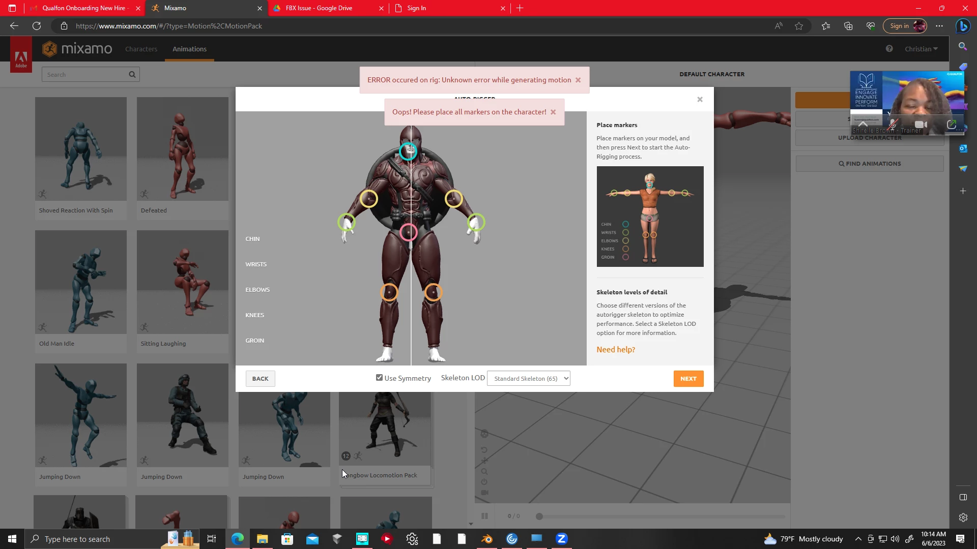Open Blender from the taskbar
The width and height of the screenshot is (977, 549).
(486, 539)
